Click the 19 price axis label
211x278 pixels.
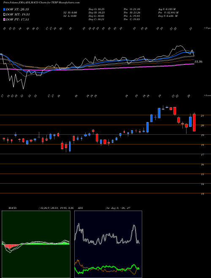point(202,135)
